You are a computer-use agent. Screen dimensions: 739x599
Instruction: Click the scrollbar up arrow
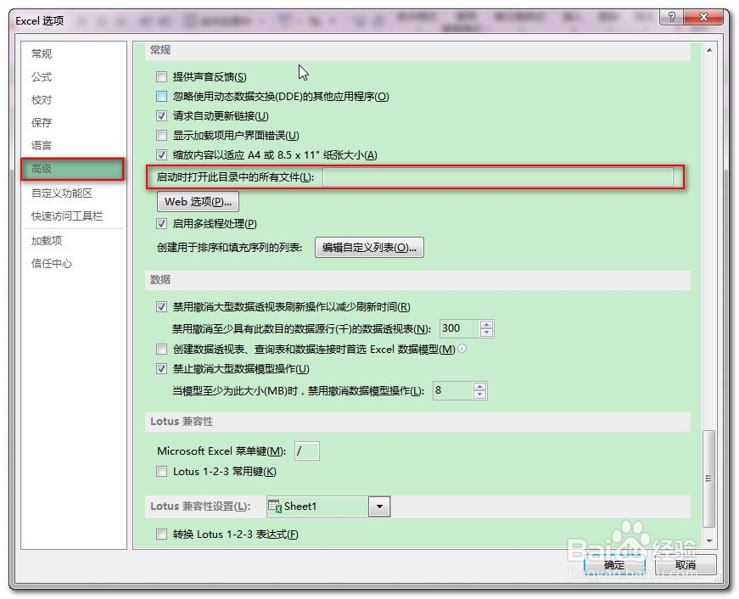tap(709, 50)
